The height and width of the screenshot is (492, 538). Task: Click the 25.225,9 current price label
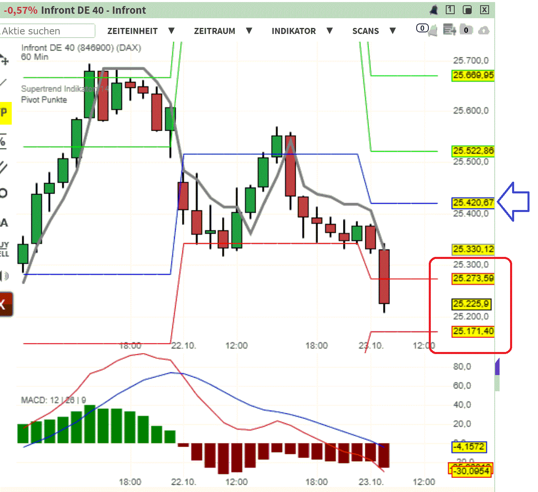[x=471, y=304]
